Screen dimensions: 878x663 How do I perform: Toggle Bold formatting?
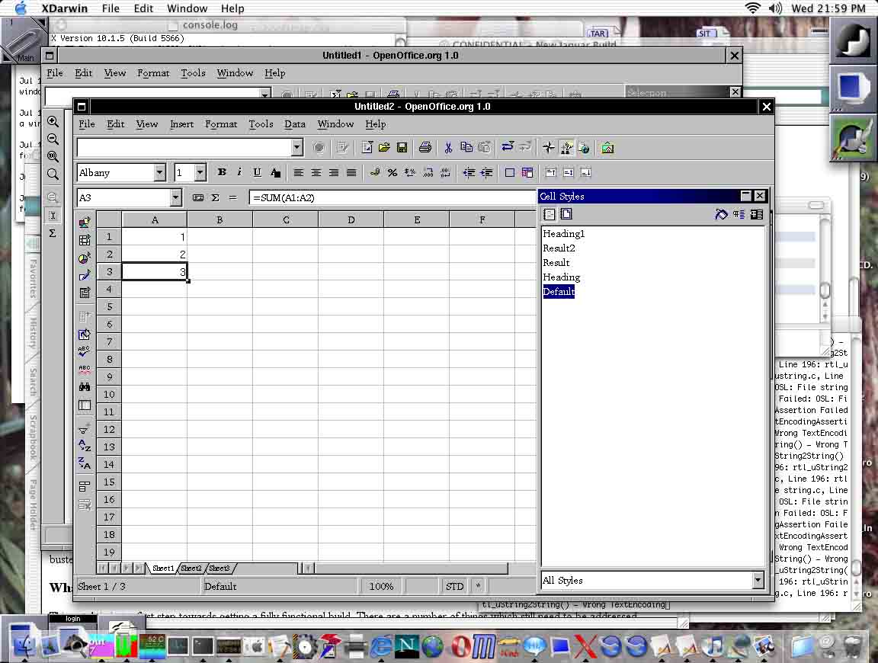[x=222, y=172]
